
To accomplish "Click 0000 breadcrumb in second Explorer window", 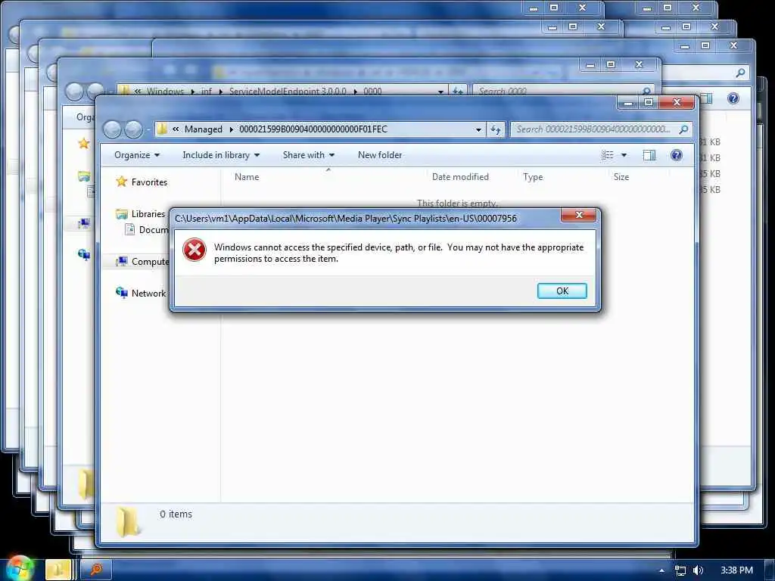I will (x=372, y=92).
